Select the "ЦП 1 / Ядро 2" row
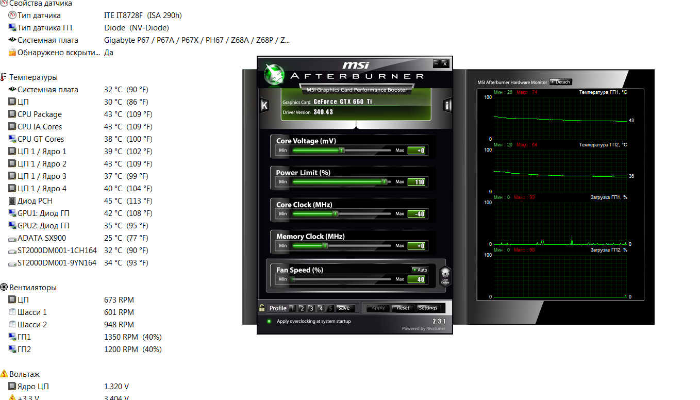 [x=80, y=164]
